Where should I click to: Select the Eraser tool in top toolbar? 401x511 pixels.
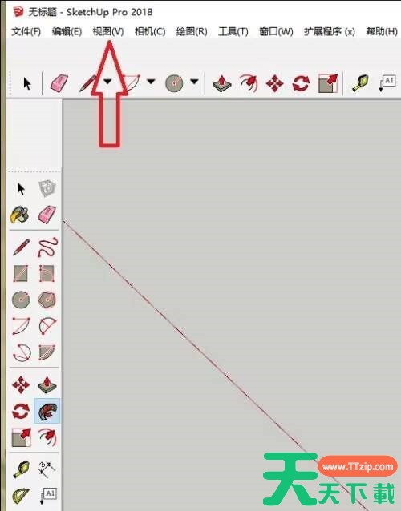[59, 82]
